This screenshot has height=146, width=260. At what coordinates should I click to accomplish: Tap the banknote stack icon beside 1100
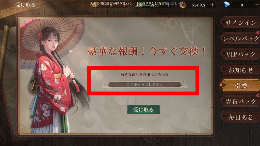(139, 6)
